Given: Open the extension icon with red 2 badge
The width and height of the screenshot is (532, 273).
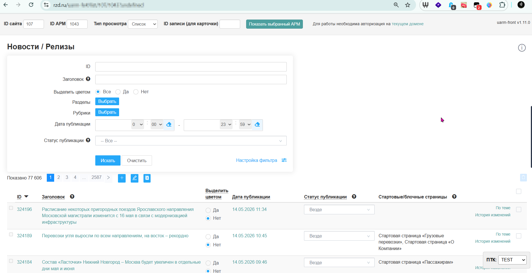Looking at the screenshot, I should [477, 5].
